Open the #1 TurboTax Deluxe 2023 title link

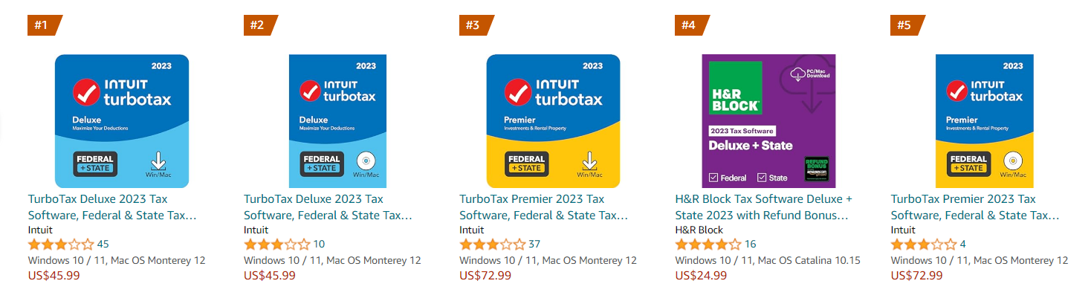click(x=111, y=207)
